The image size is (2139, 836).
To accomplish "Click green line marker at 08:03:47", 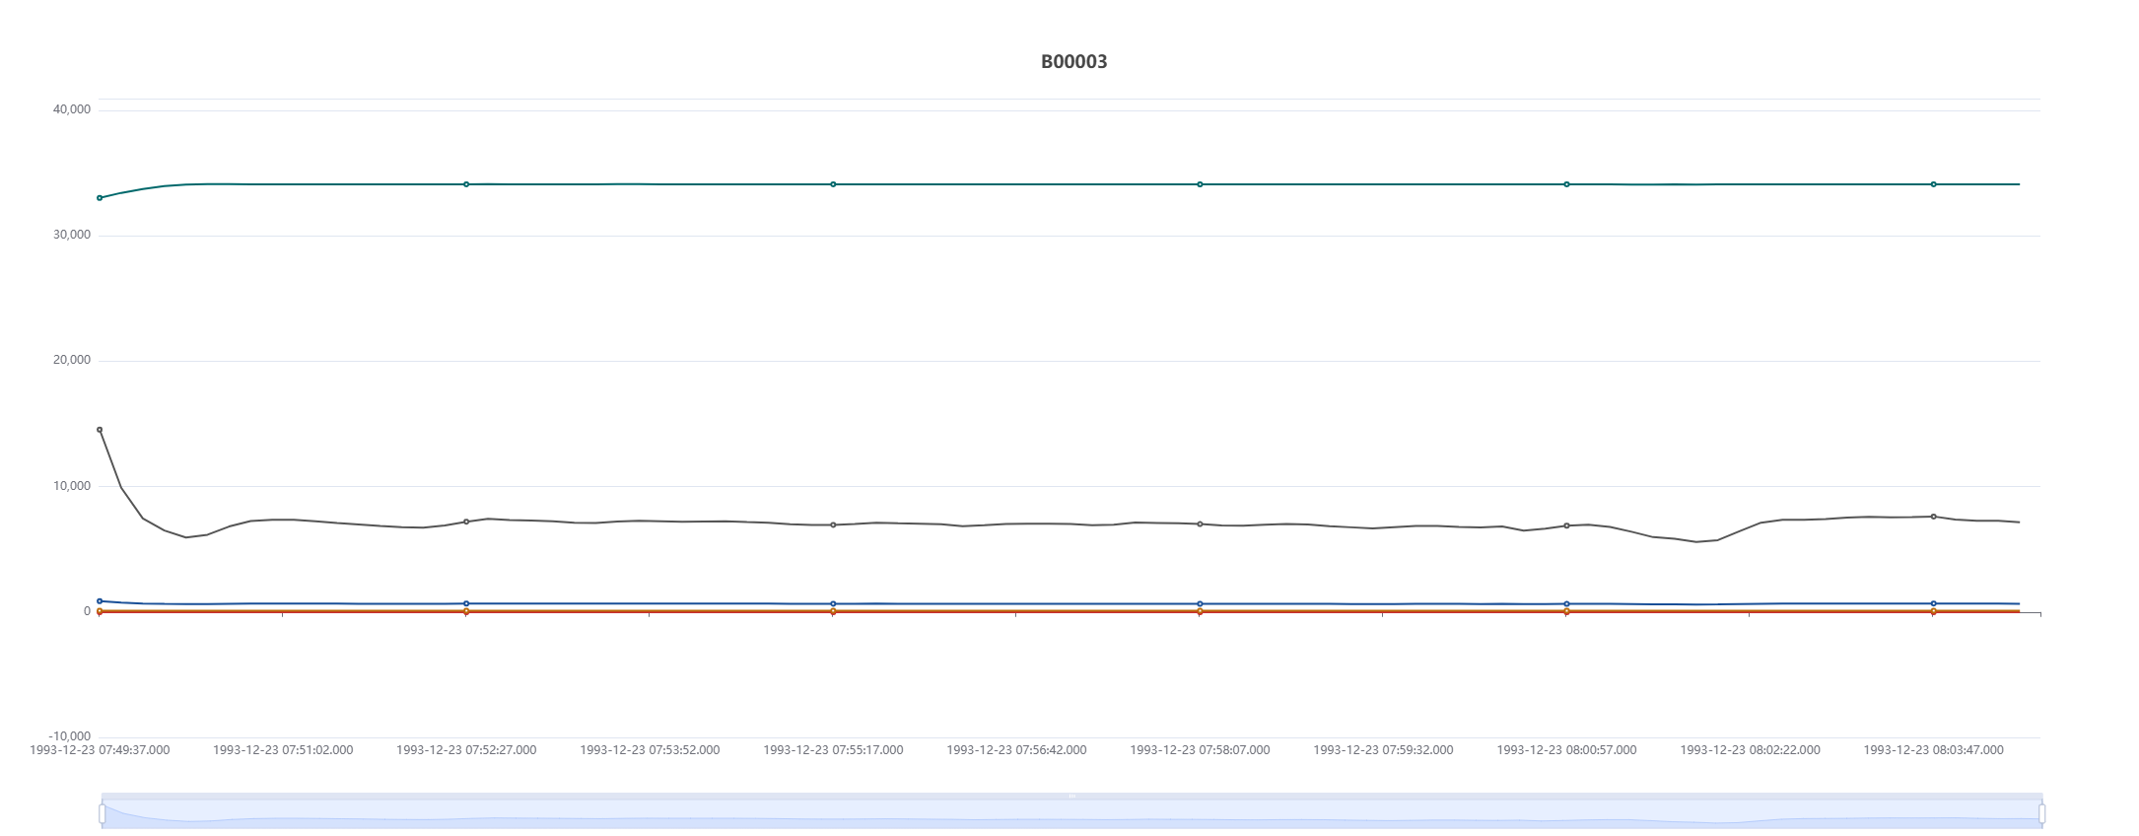I will tap(1933, 184).
